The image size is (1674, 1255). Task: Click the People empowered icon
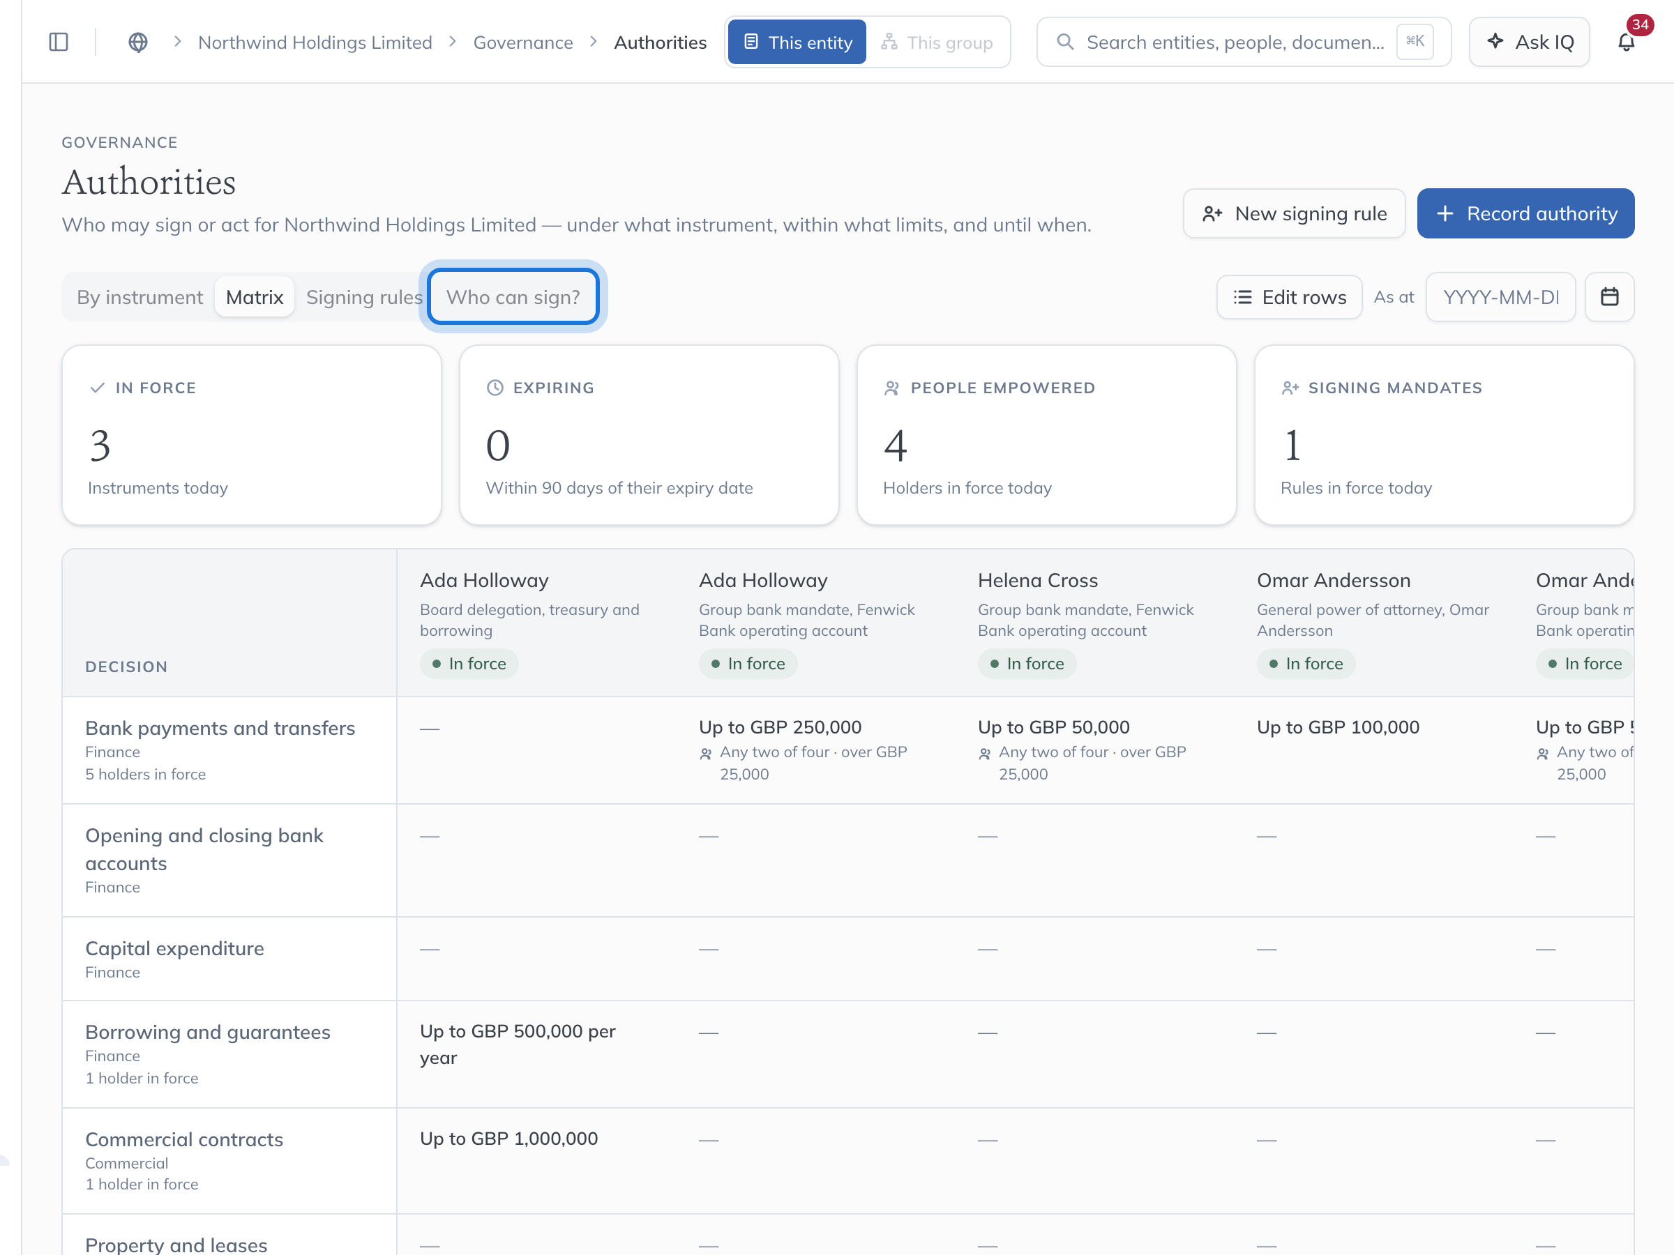pyautogui.click(x=892, y=388)
